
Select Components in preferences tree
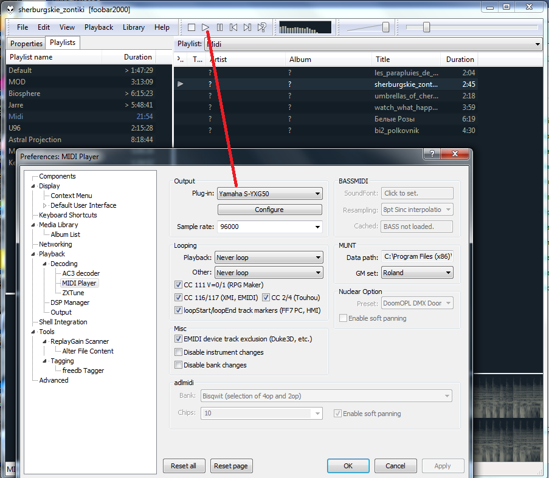tap(57, 176)
